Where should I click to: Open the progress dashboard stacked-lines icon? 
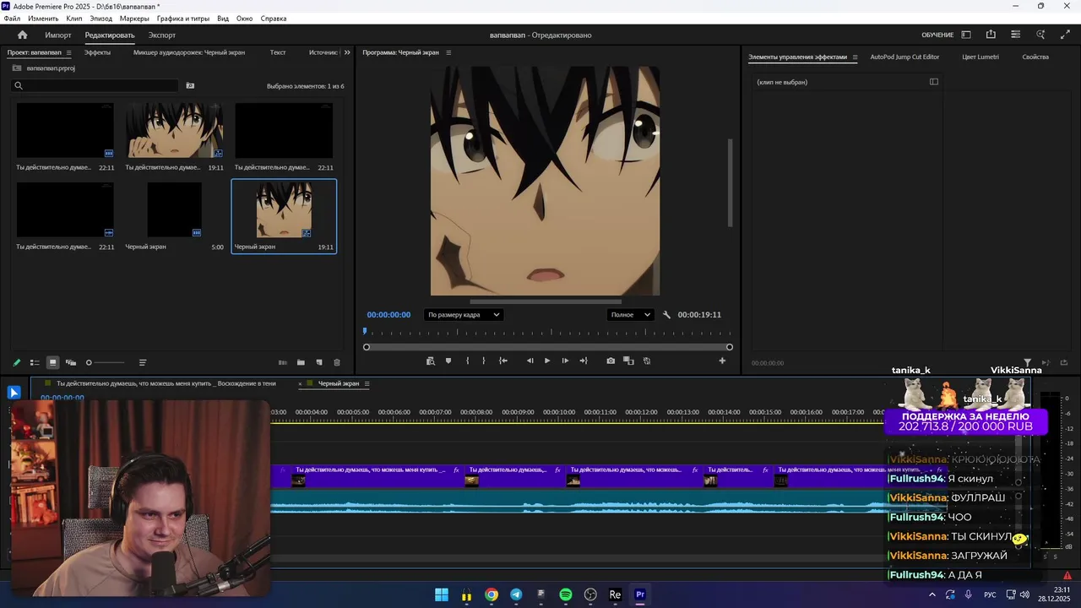pos(1015,35)
